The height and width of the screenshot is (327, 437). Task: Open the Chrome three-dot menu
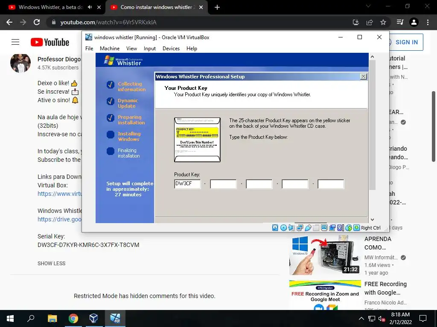coord(428,22)
